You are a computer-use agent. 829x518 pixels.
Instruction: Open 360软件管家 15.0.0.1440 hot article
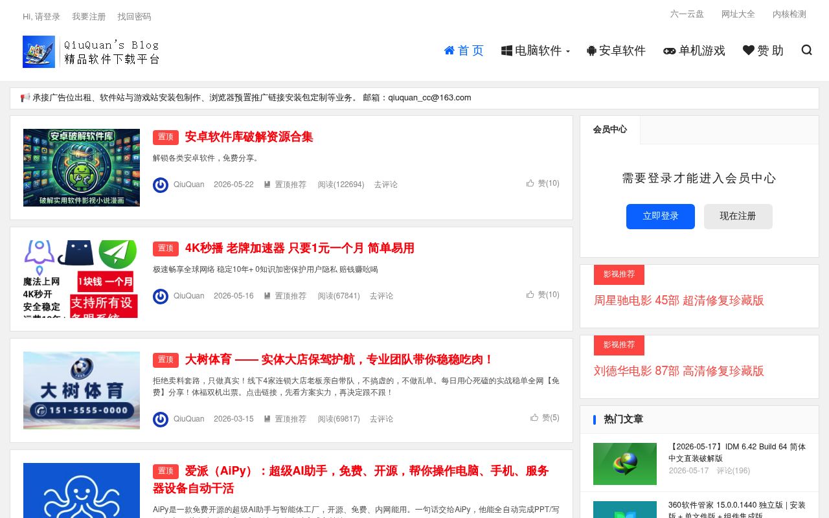tap(737, 511)
